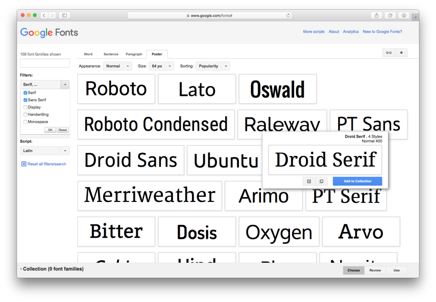Select the Dosis font card
Viewport: 436px width, 302px height.
coord(197,231)
